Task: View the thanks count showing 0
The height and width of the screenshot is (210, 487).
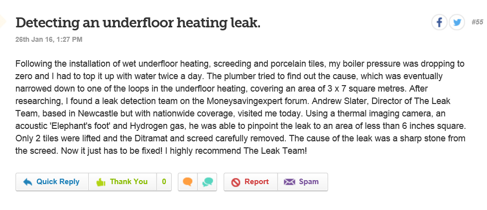Action: point(164,182)
